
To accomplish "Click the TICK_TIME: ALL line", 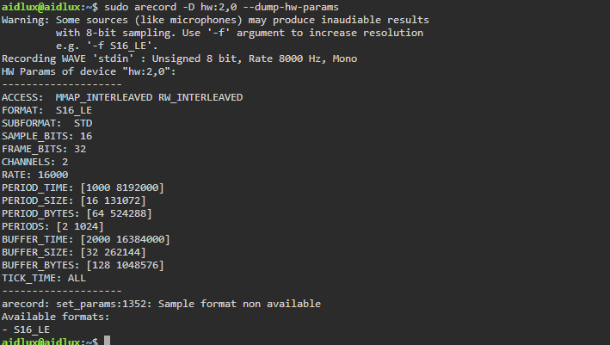I will click(x=44, y=278).
